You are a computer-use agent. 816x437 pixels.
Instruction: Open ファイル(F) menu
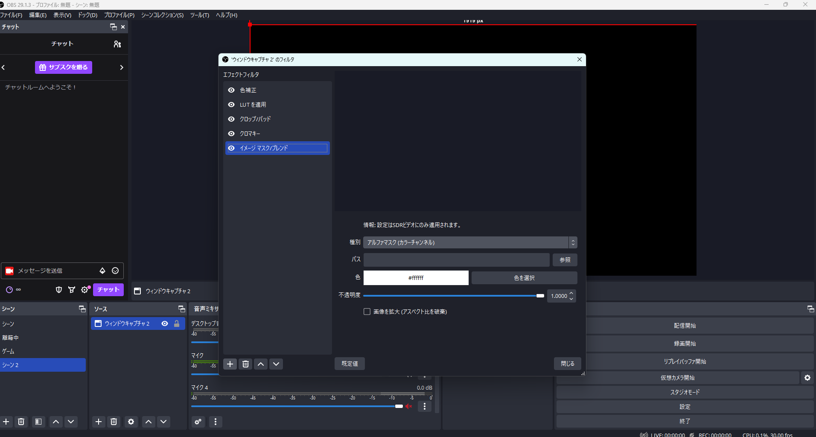11,15
